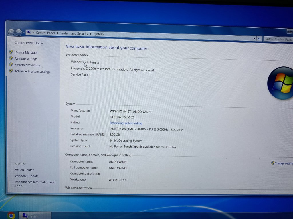Expand the arrow after System and Security
293x219 pixels.
click(x=91, y=34)
